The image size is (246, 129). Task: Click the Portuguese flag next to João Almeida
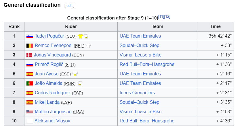tap(30, 83)
